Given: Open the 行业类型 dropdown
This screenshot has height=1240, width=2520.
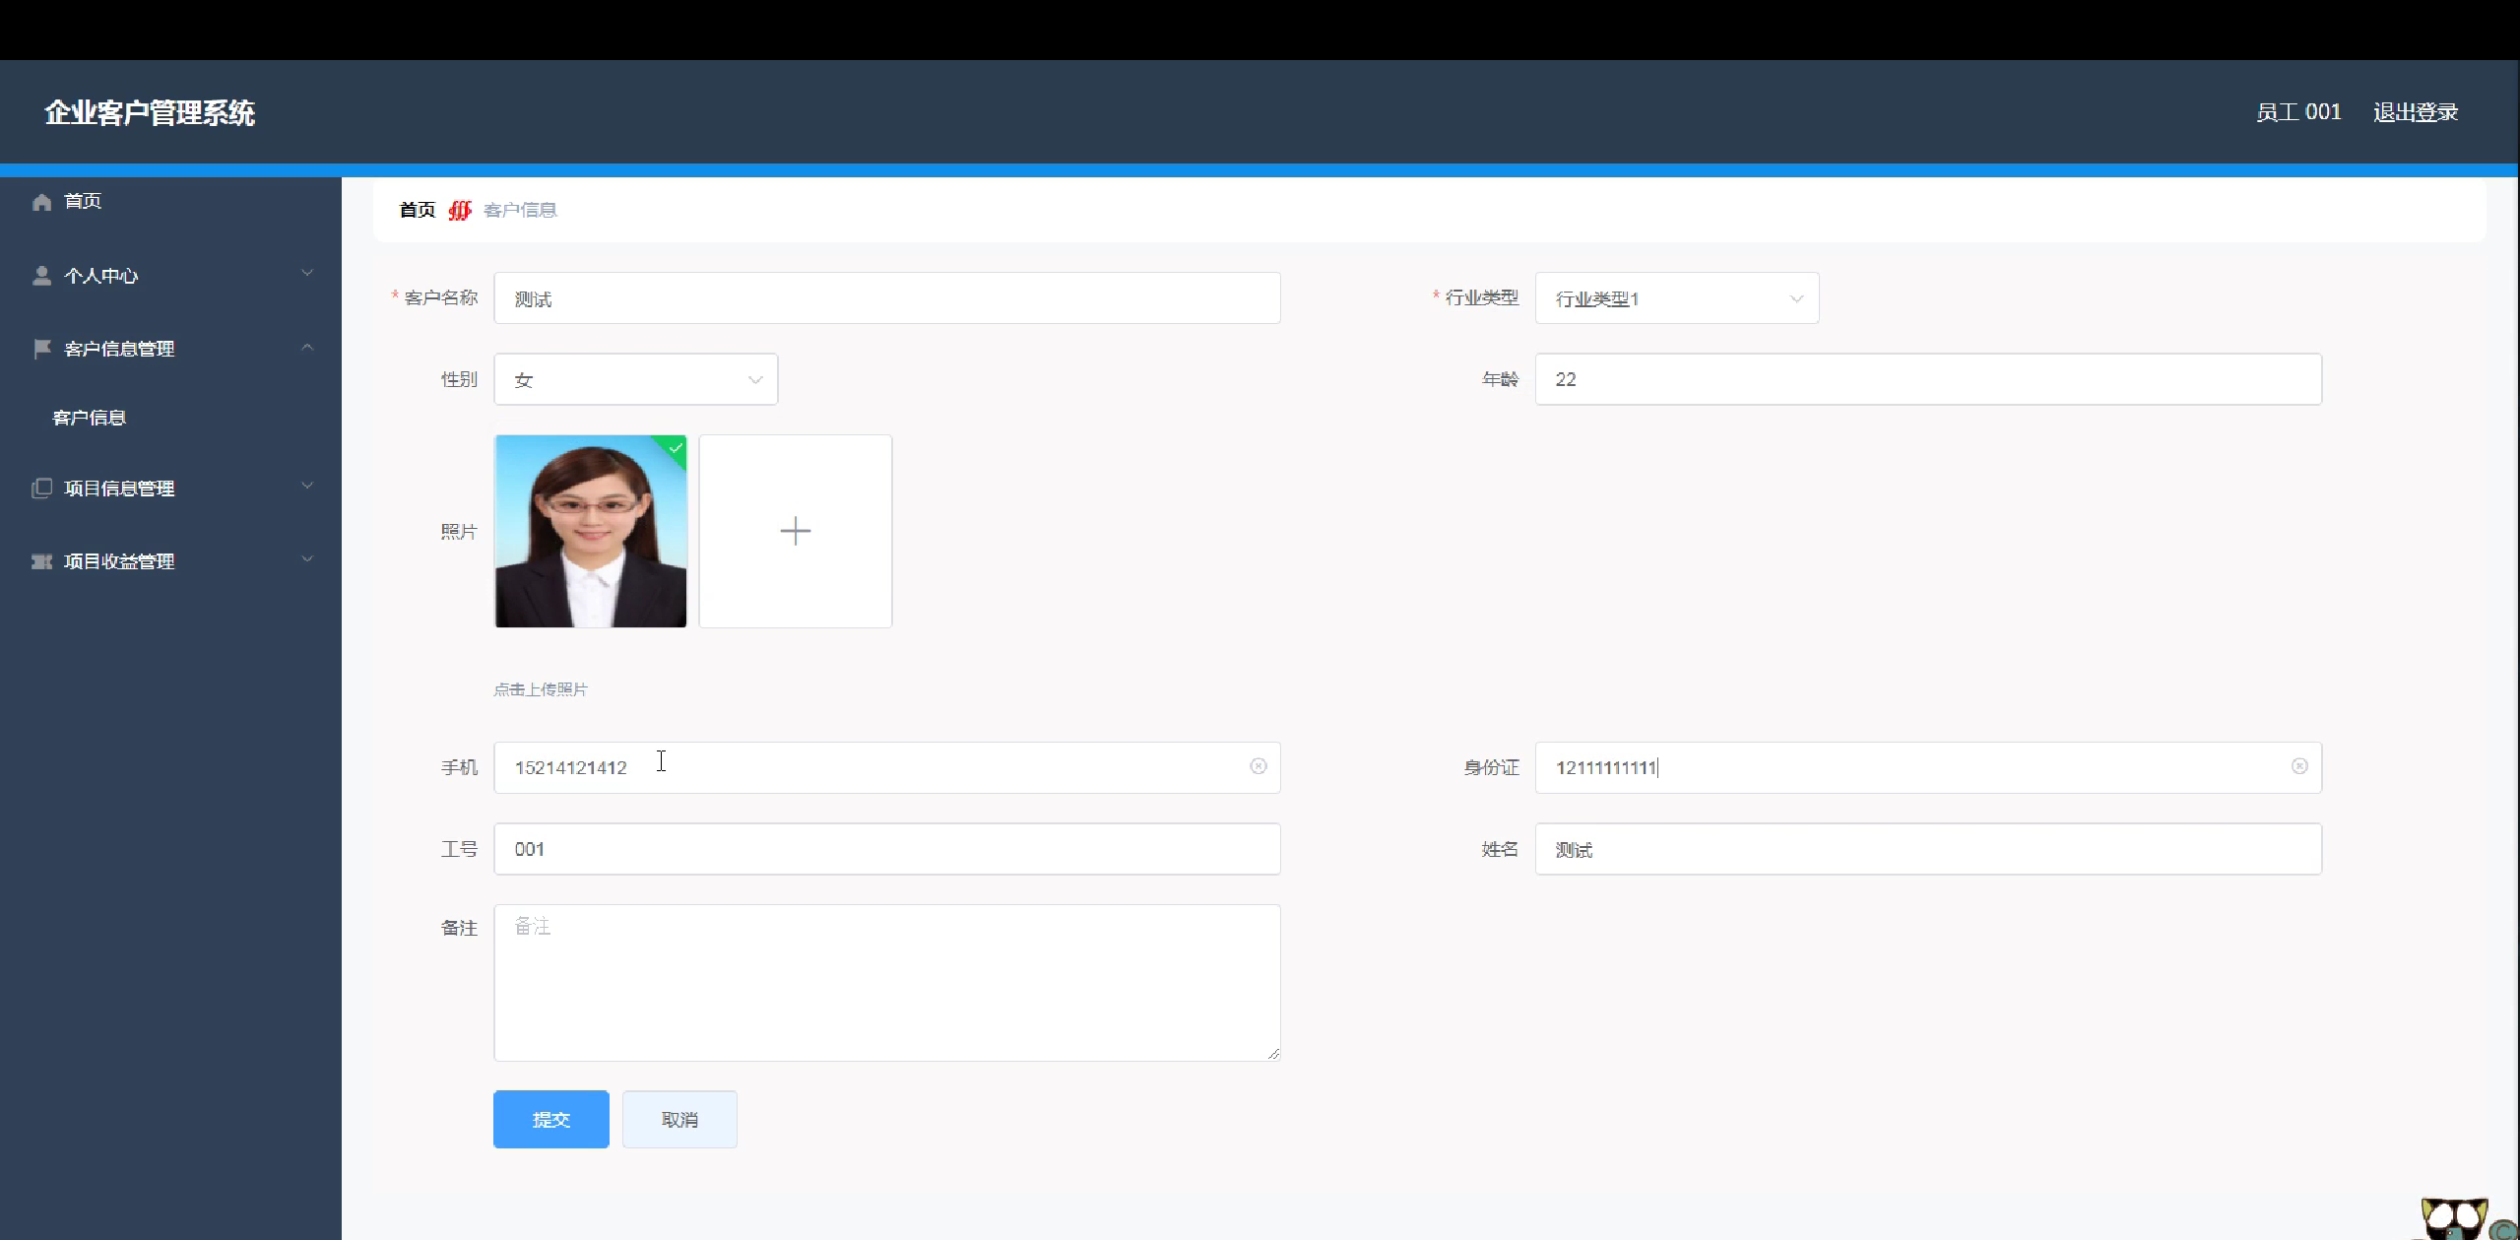Looking at the screenshot, I should [x=1676, y=298].
